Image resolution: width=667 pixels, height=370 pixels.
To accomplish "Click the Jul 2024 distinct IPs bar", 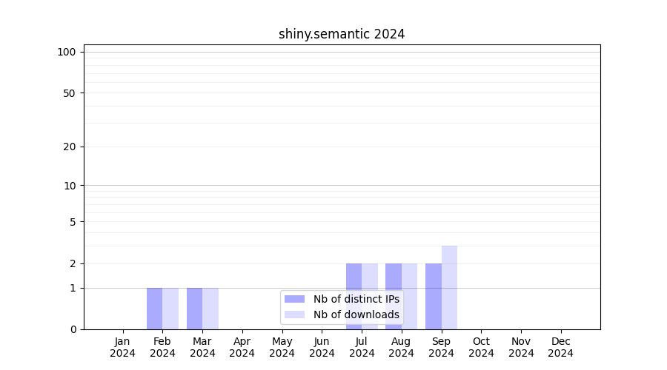I will coord(354,296).
